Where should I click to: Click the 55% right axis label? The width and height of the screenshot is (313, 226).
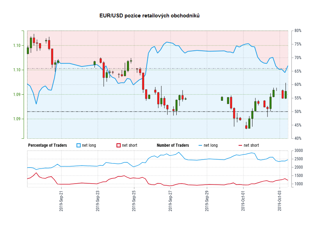coord(298,98)
